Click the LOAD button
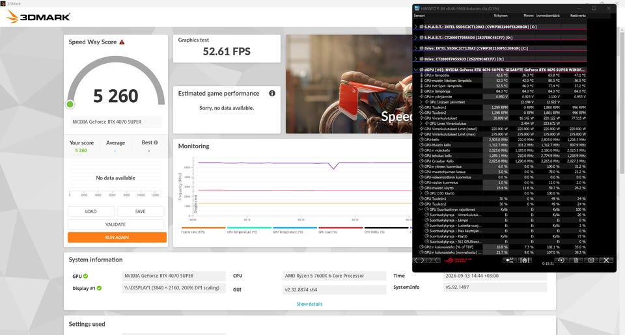Screen dimensions: 625x335 (91, 211)
